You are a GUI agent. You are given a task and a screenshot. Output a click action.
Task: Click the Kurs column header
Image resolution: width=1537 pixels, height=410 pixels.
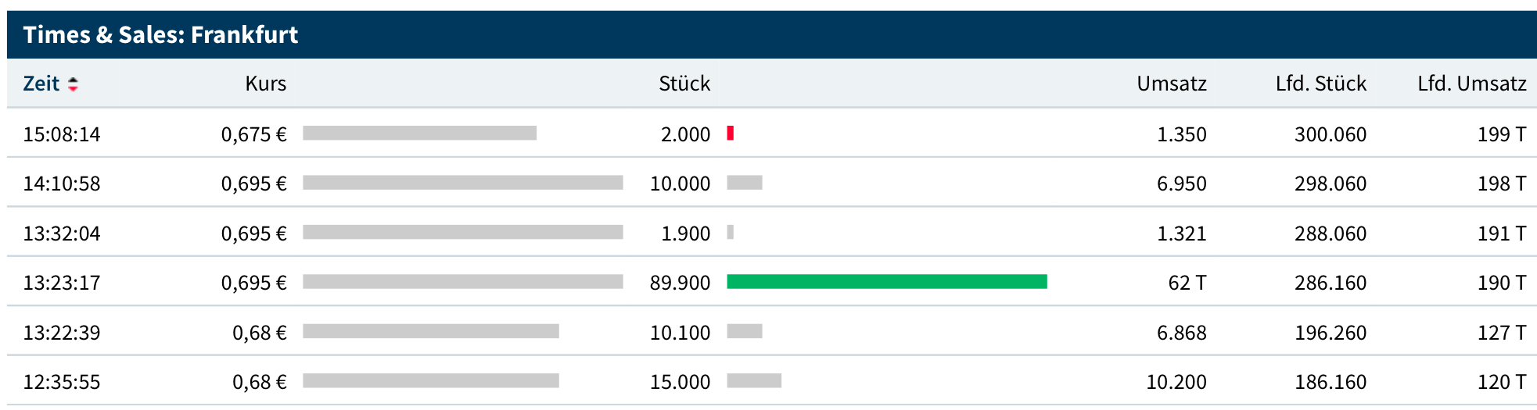pyautogui.click(x=265, y=84)
